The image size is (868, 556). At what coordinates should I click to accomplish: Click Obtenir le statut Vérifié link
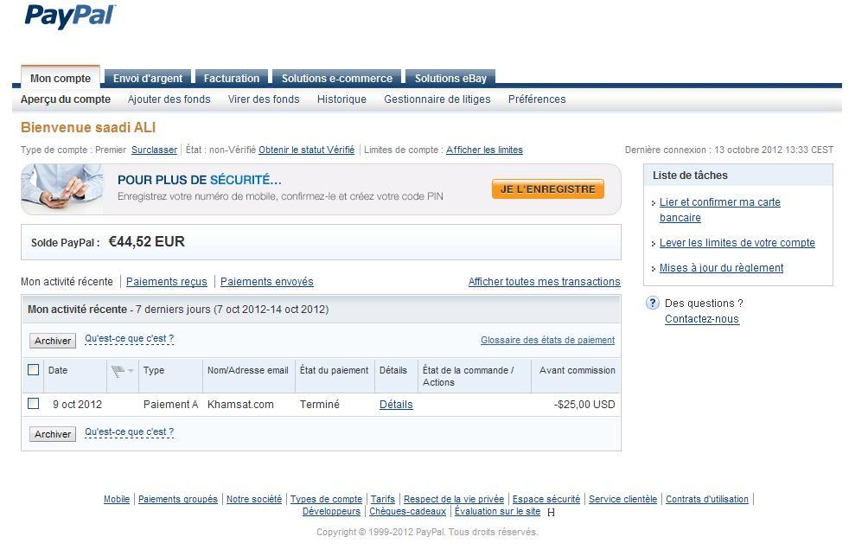[x=306, y=150]
